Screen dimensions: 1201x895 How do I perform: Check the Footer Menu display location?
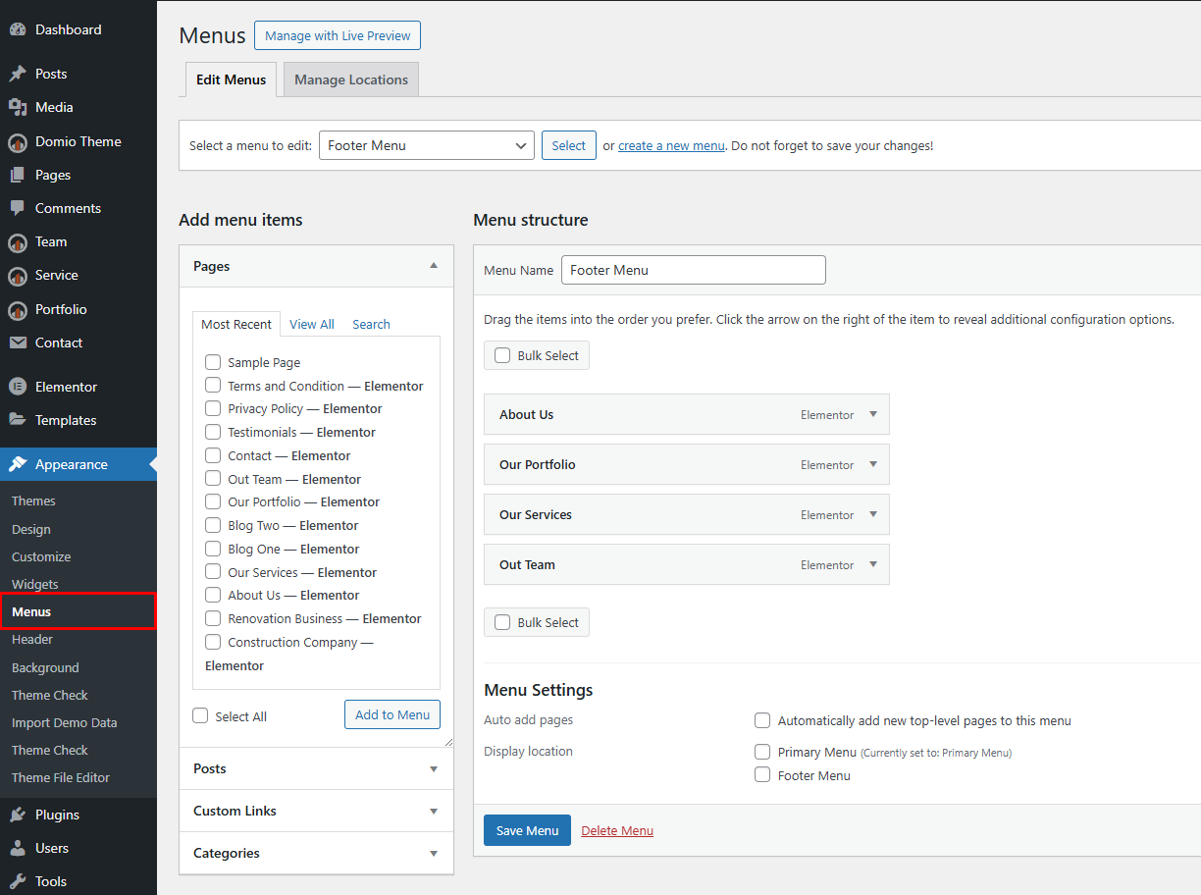pos(762,774)
